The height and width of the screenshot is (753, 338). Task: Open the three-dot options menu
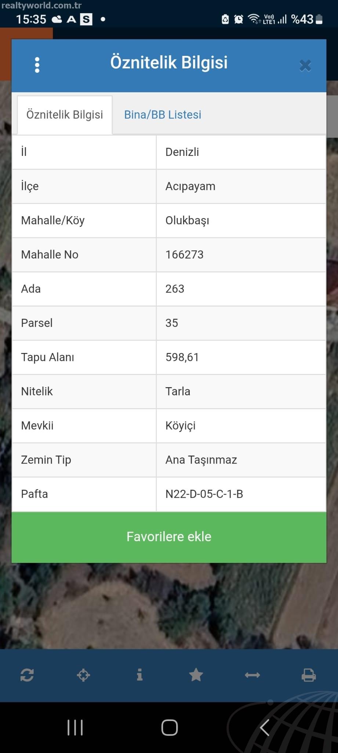point(37,65)
